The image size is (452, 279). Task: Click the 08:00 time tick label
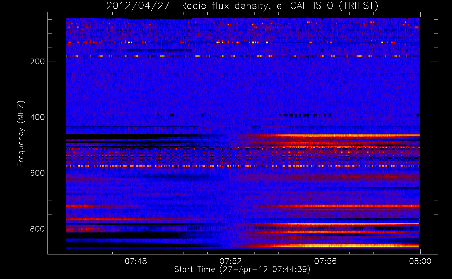point(420,261)
